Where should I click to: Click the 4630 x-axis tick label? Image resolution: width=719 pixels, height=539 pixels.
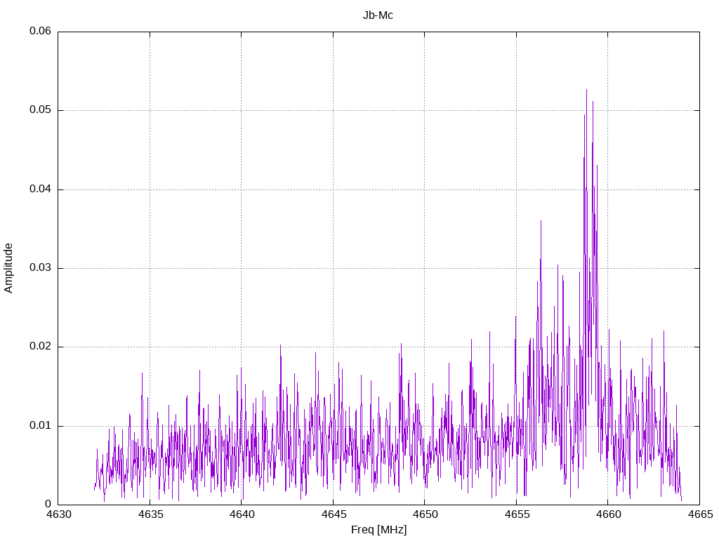coord(59,514)
